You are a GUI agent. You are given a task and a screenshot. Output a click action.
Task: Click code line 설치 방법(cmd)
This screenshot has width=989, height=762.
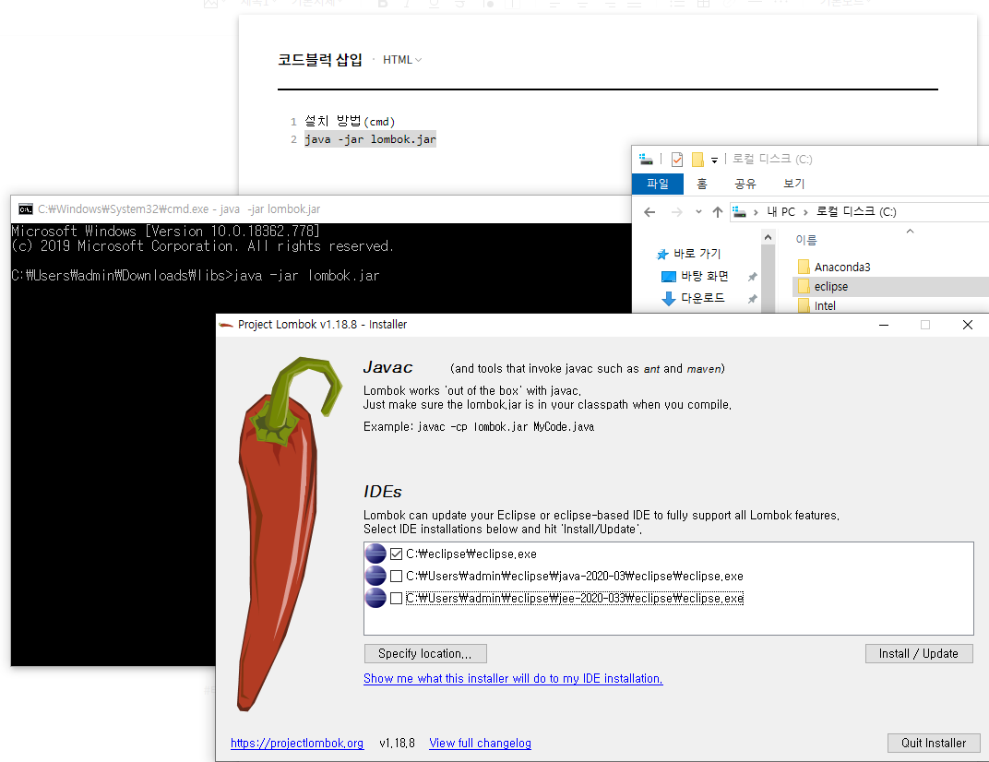(350, 121)
